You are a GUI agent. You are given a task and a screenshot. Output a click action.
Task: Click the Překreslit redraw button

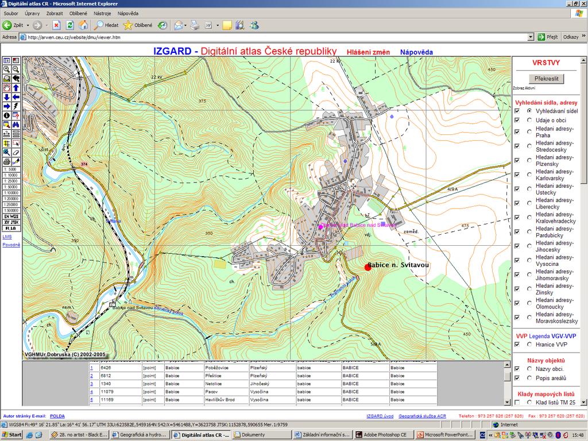(547, 79)
